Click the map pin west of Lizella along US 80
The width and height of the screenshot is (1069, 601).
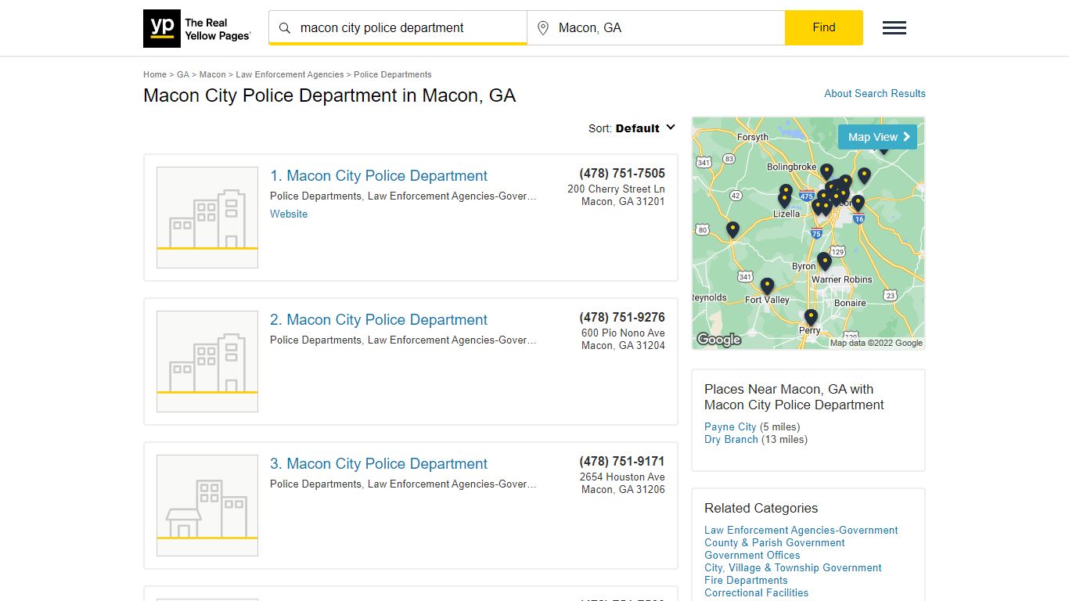pyautogui.click(x=732, y=229)
